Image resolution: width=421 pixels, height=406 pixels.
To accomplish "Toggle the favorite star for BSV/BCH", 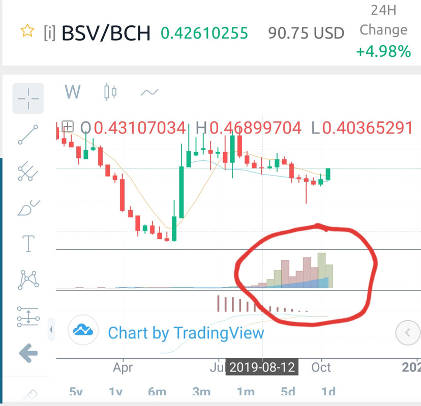I will pyautogui.click(x=27, y=30).
